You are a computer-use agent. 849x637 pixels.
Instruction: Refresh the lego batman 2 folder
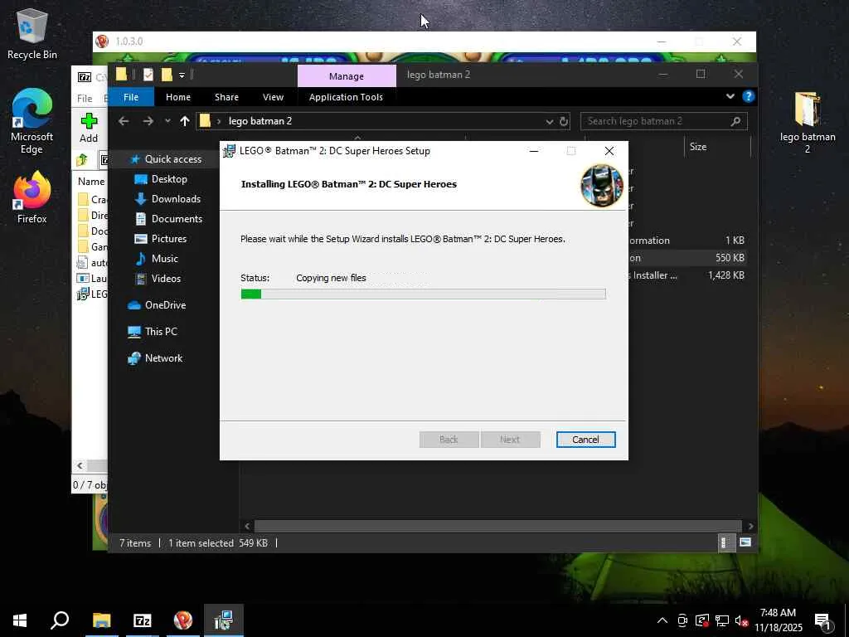[564, 121]
